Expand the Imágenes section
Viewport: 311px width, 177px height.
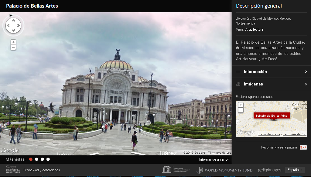point(271,84)
